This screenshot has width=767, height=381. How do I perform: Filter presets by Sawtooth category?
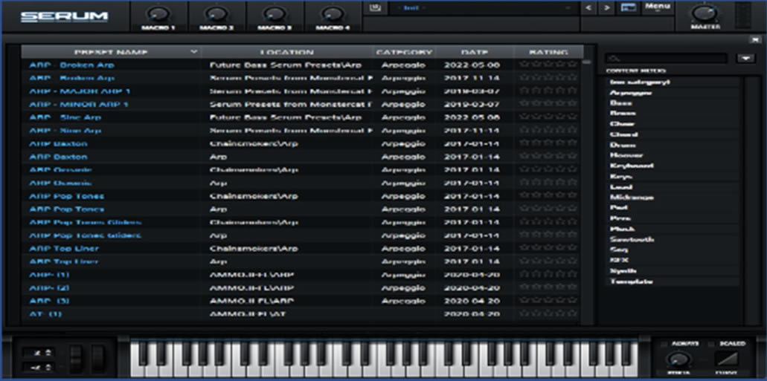tap(672, 239)
